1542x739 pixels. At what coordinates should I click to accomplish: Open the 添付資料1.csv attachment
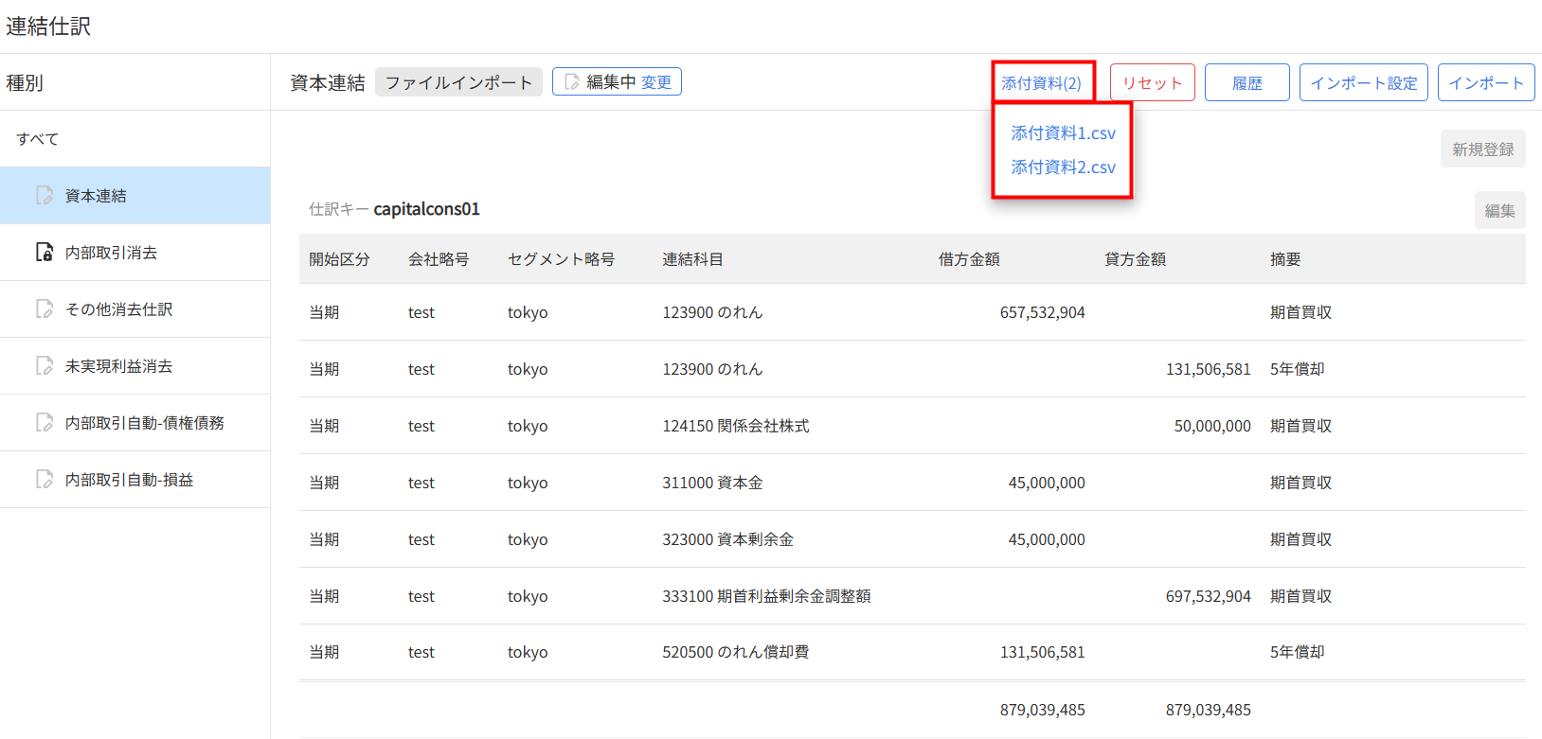click(1063, 133)
